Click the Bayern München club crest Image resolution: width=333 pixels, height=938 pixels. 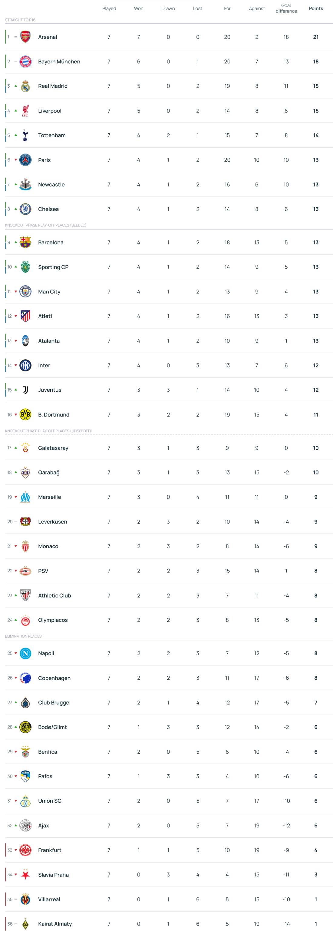[25, 62]
